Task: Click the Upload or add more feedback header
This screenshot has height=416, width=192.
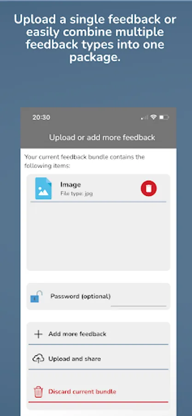Action: (x=102, y=137)
